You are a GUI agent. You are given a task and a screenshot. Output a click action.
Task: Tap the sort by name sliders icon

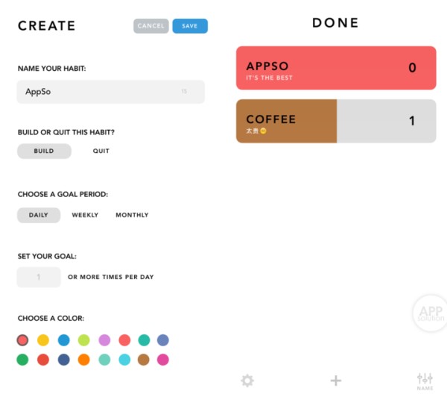click(x=425, y=381)
